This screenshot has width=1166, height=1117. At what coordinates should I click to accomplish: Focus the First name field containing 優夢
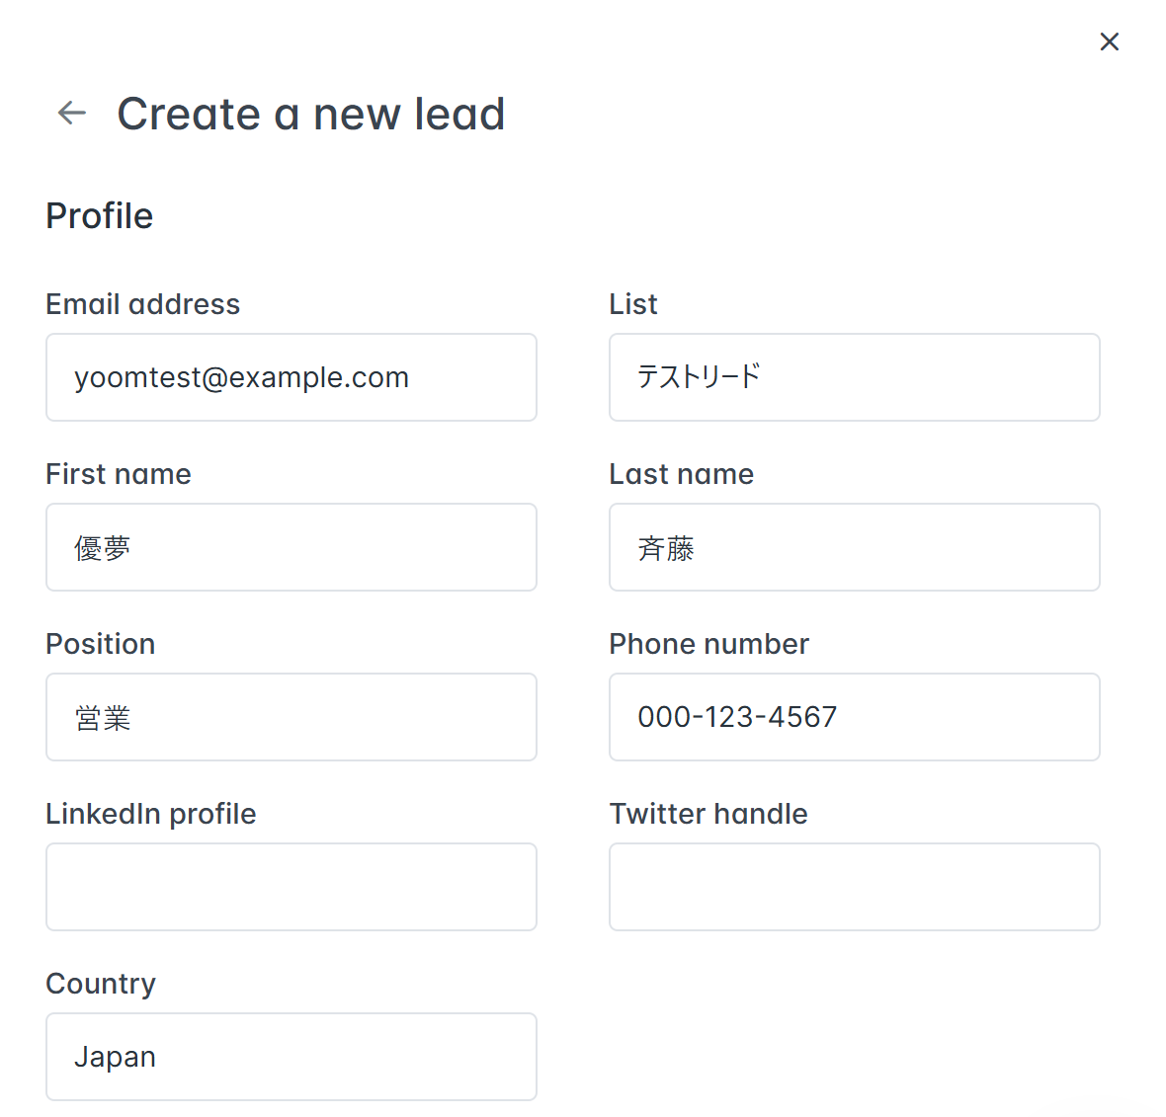(291, 547)
